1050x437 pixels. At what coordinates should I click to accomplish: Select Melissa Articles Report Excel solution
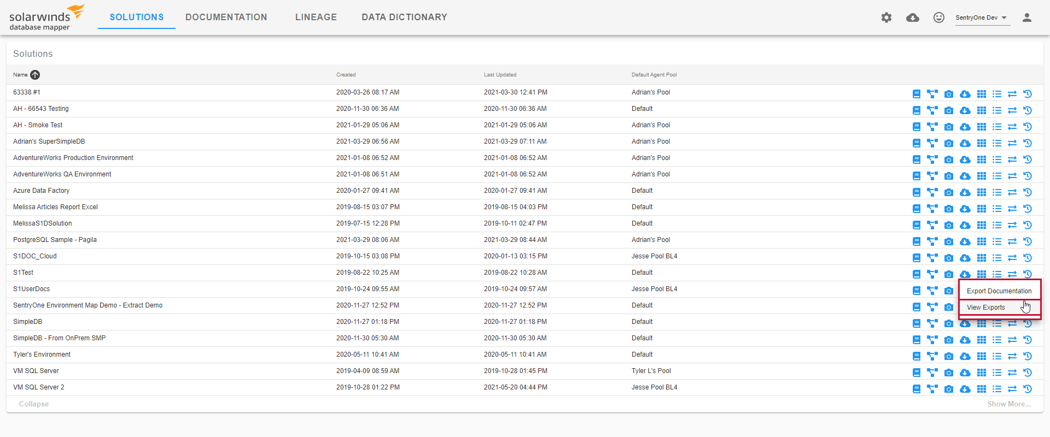pyautogui.click(x=55, y=207)
